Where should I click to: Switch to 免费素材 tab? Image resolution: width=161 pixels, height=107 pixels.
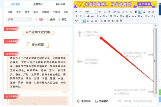coord(38,4)
